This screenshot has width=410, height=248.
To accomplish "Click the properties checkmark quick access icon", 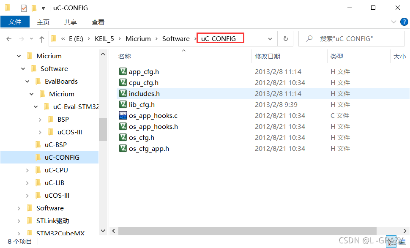I will click(x=24, y=8).
